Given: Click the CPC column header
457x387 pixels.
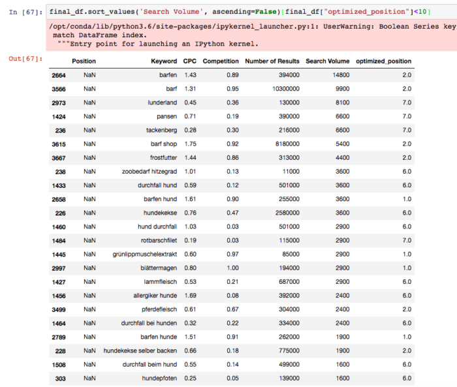Looking at the screenshot, I should (x=190, y=61).
